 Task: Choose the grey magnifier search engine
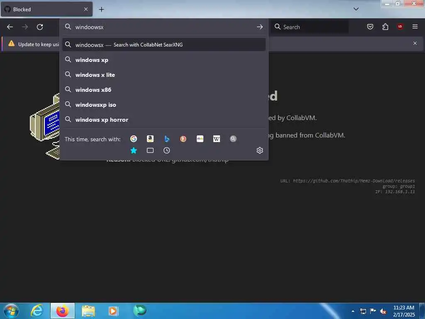click(x=233, y=139)
